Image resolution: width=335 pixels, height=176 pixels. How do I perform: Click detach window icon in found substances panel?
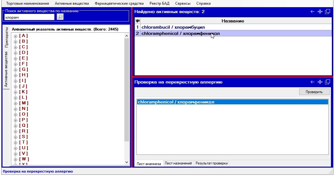coord(327,12)
